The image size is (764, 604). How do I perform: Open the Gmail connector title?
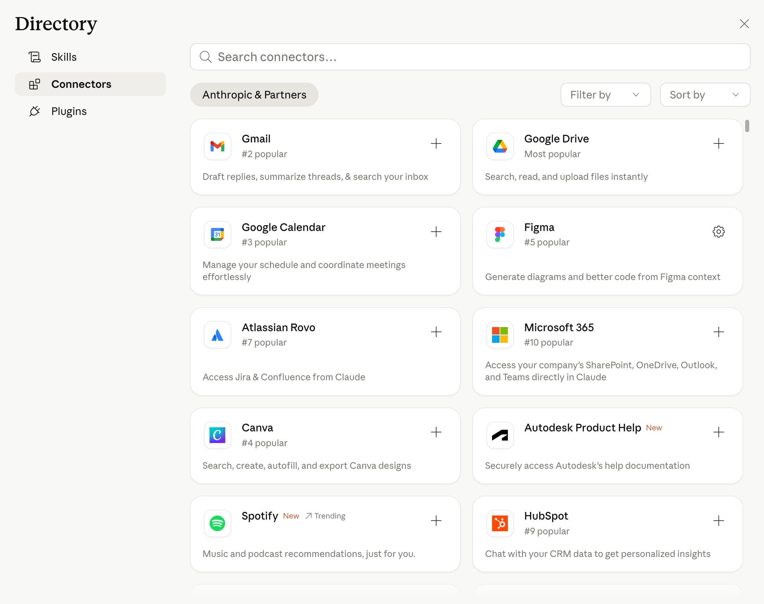click(256, 139)
